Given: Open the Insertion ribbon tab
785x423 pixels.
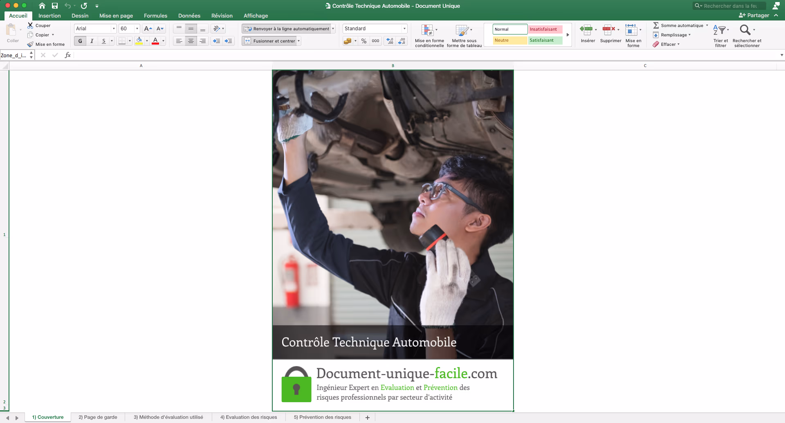Looking at the screenshot, I should [49, 16].
